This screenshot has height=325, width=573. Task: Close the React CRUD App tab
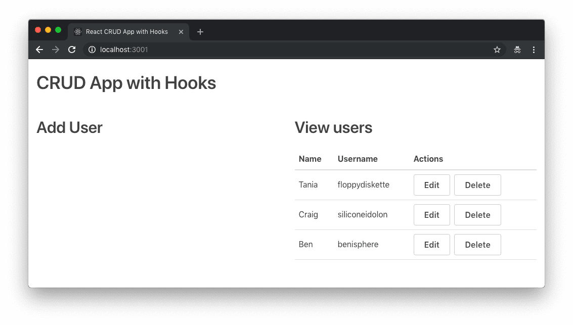coord(181,32)
